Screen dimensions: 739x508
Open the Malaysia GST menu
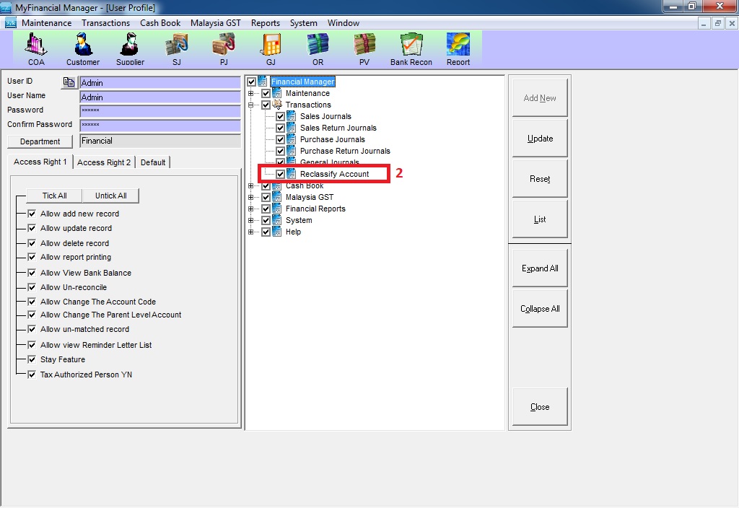click(x=215, y=23)
